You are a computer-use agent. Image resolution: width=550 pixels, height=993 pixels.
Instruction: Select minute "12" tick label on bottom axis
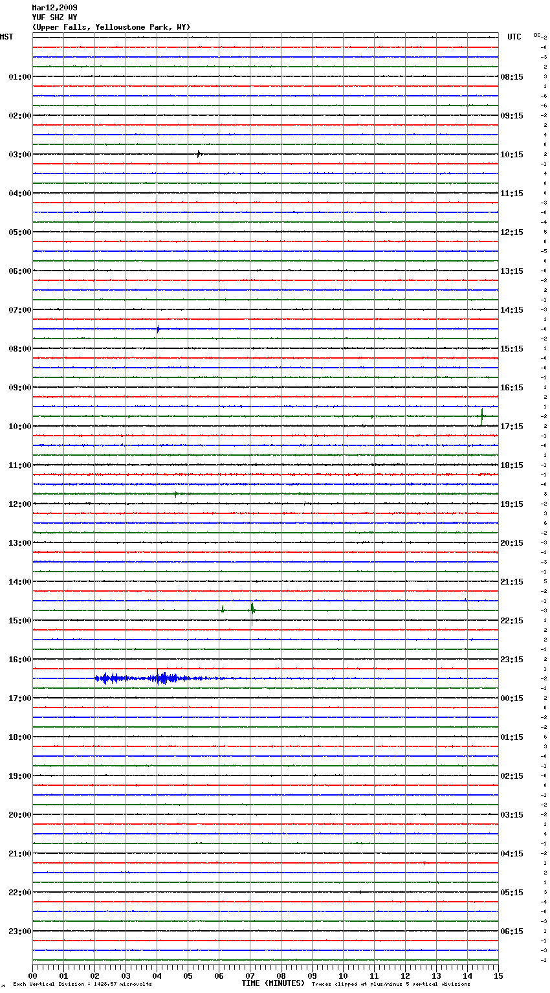coord(405,976)
